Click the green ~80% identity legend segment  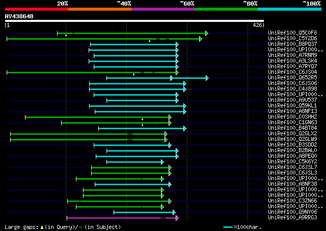coord(226,9)
